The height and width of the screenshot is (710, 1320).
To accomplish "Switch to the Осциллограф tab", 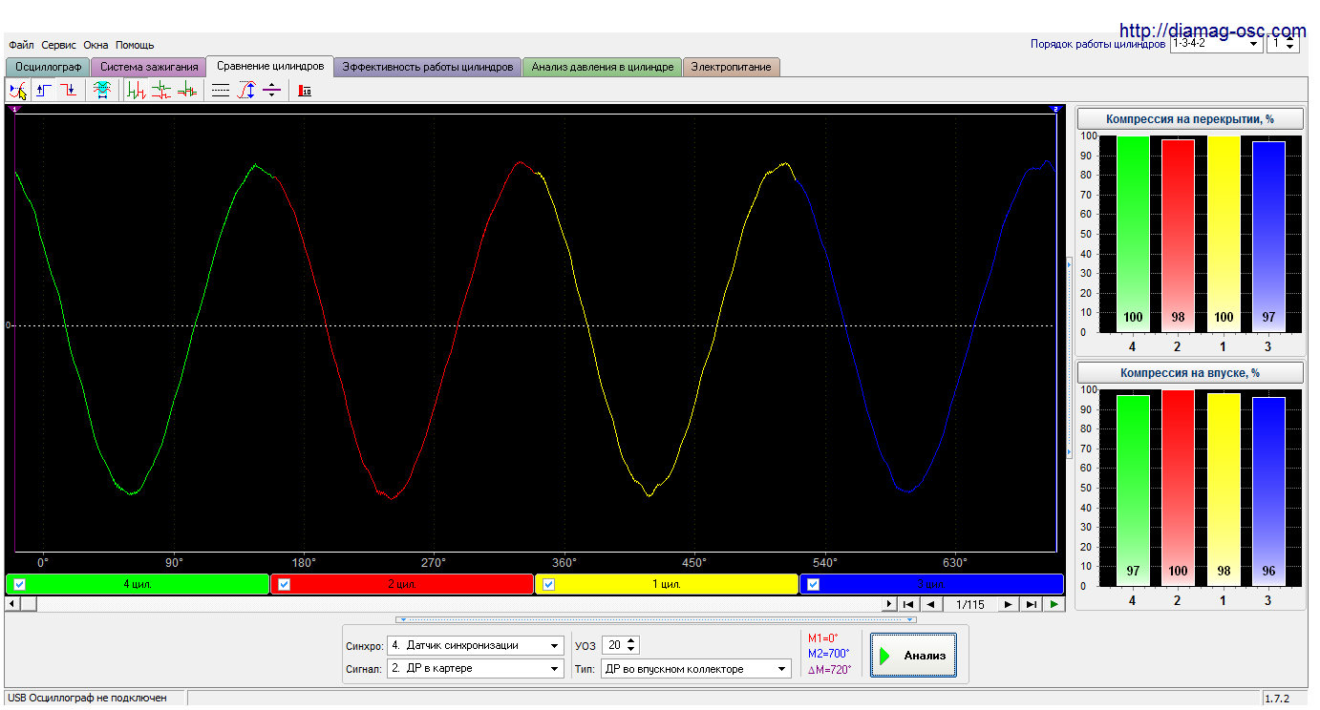I will [49, 67].
